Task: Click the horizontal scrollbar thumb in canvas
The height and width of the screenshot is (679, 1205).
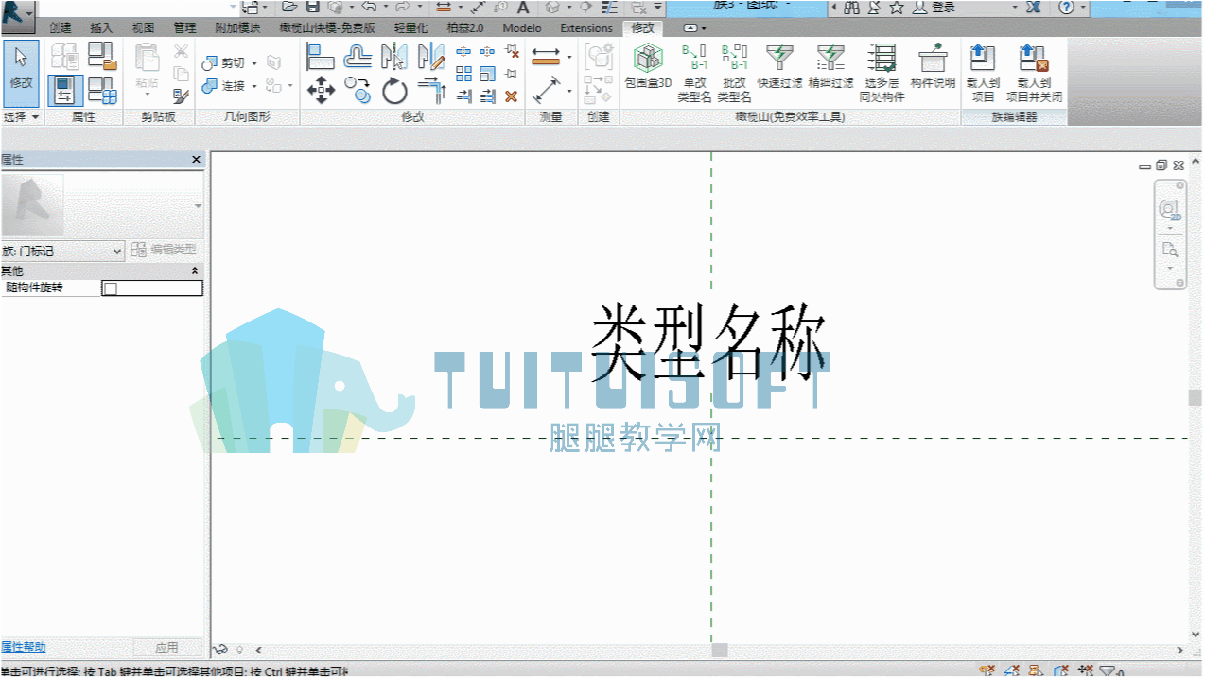Action: pos(720,651)
